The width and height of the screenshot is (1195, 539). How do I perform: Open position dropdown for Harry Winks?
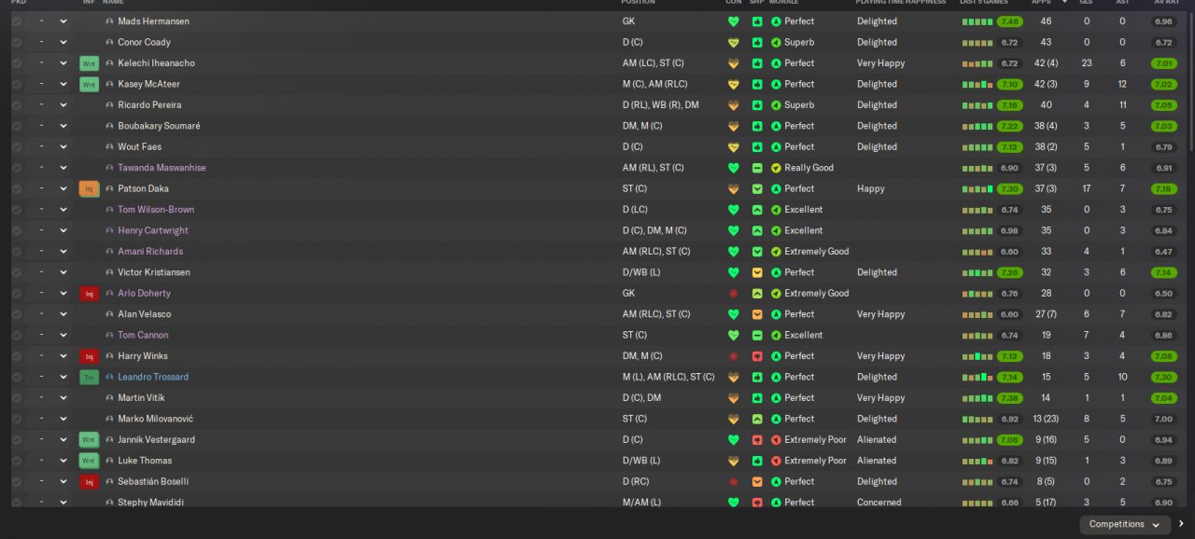tap(63, 356)
